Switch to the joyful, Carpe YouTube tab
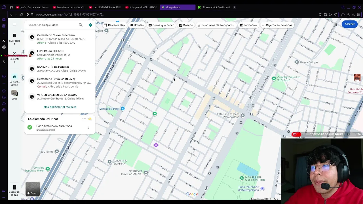Screen dimensions: 363x204 coord(32,7)
